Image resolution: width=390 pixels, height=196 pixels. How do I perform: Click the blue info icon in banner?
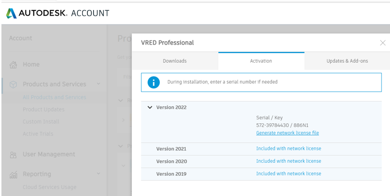[x=153, y=82]
